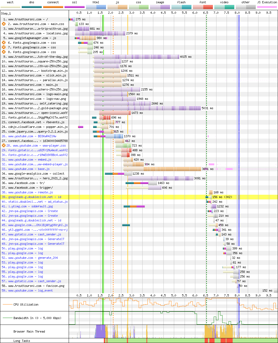Click the 1370 ms html bar of request 26
278x343 pixels.
coord(114,136)
